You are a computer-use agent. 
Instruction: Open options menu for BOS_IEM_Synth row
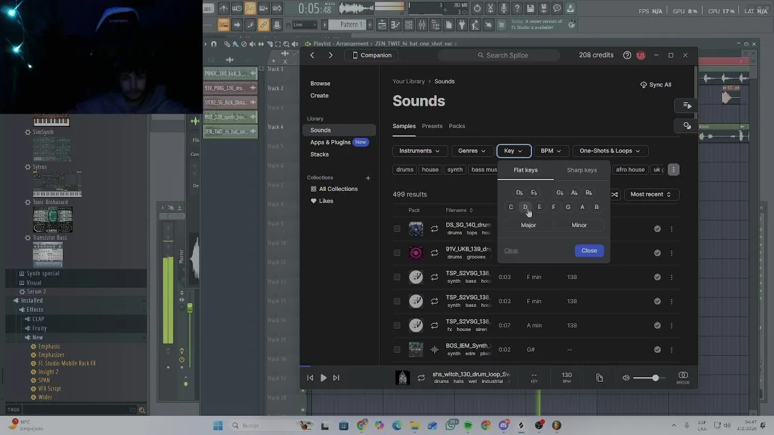(x=671, y=350)
